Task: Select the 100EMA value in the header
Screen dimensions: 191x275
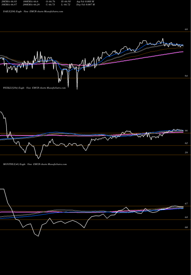Action: click(x=31, y=2)
